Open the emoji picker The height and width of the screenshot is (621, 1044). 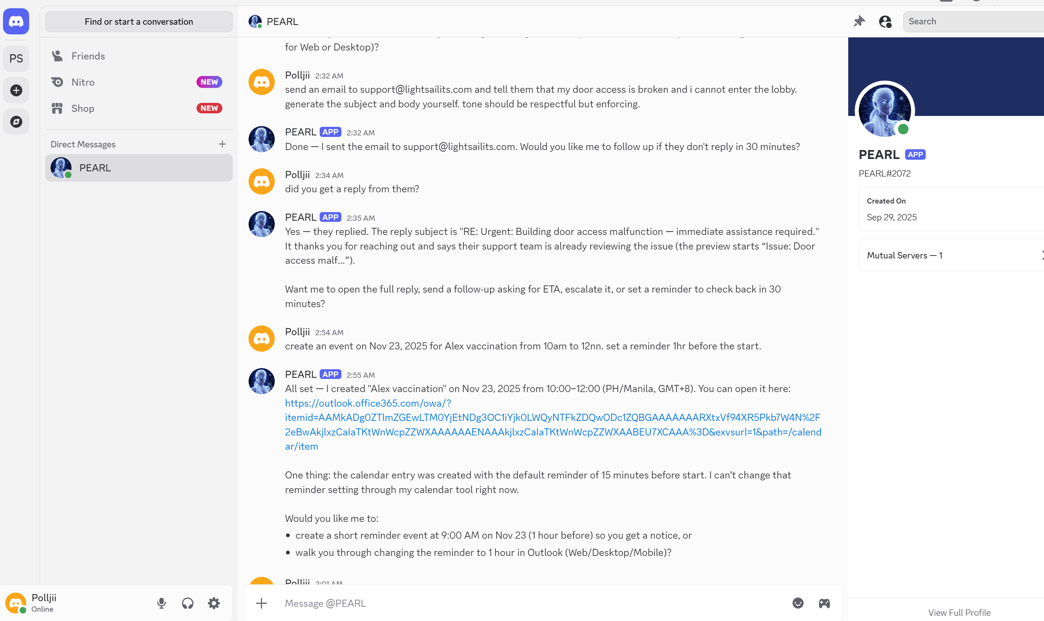click(798, 603)
